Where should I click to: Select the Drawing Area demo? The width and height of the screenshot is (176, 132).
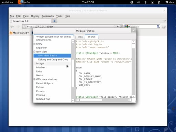(x=52, y=40)
